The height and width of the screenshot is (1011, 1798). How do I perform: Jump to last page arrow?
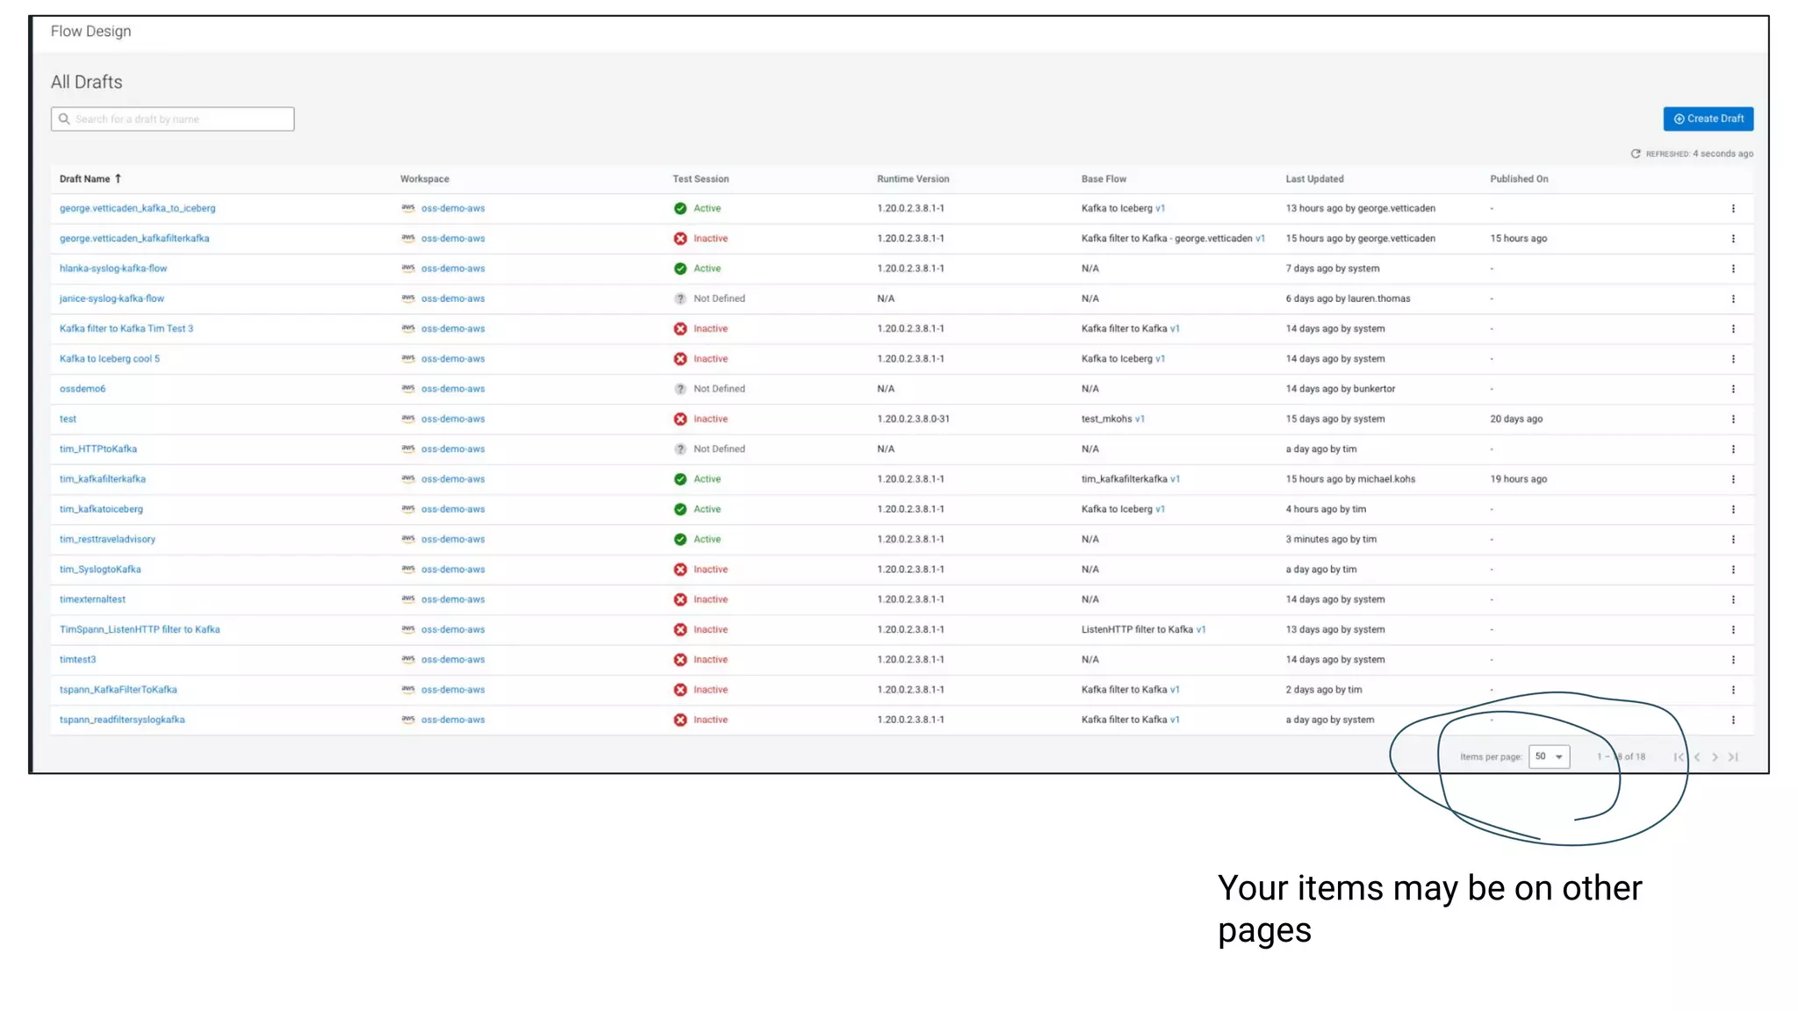pos(1733,756)
